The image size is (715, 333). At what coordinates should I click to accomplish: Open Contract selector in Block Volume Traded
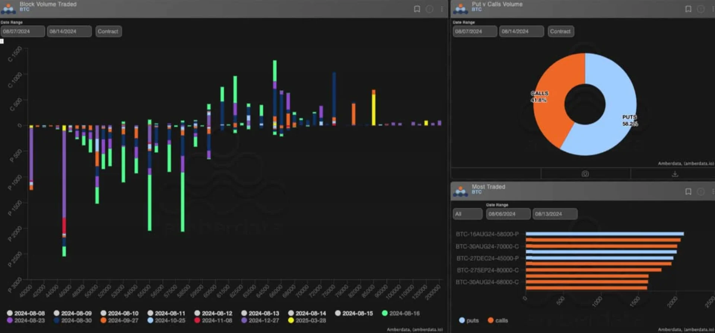click(108, 31)
